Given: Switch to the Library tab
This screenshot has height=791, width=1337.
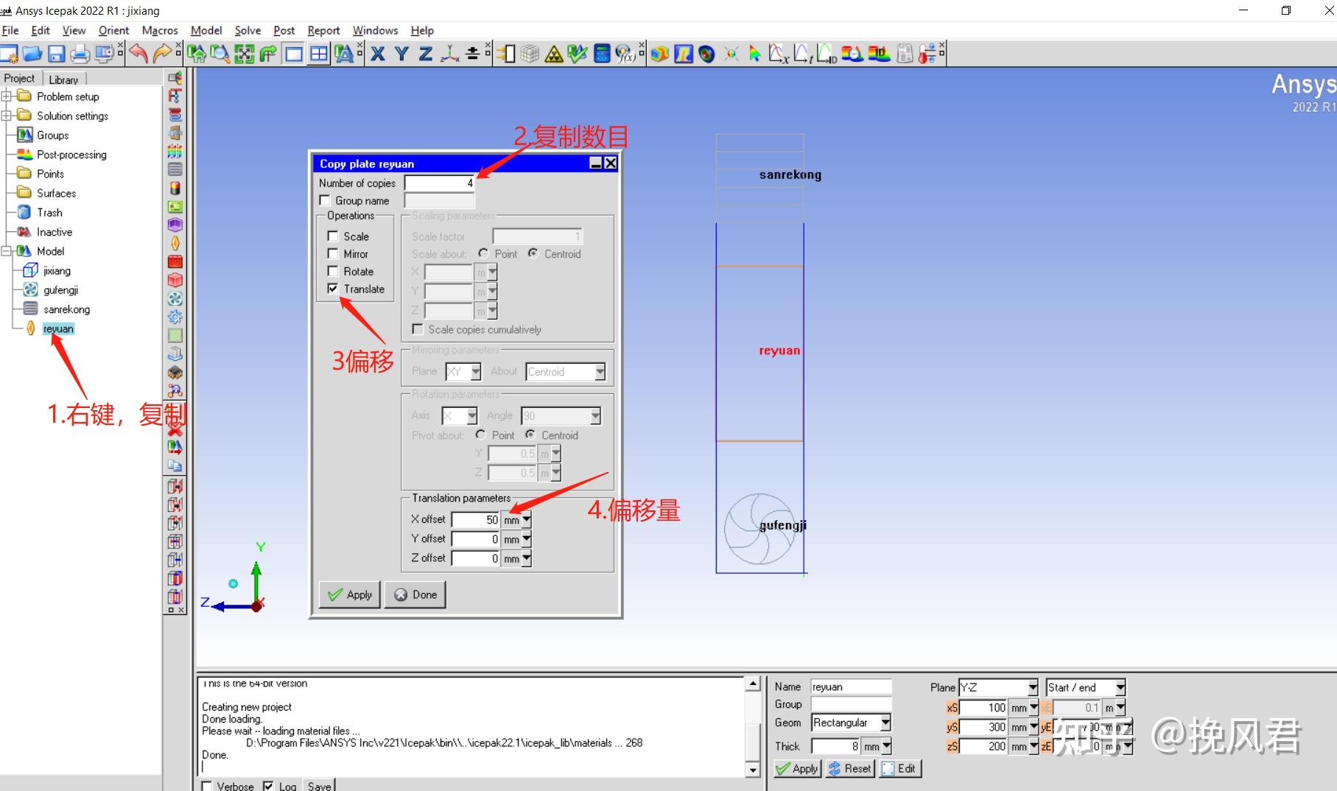Looking at the screenshot, I should pyautogui.click(x=63, y=80).
